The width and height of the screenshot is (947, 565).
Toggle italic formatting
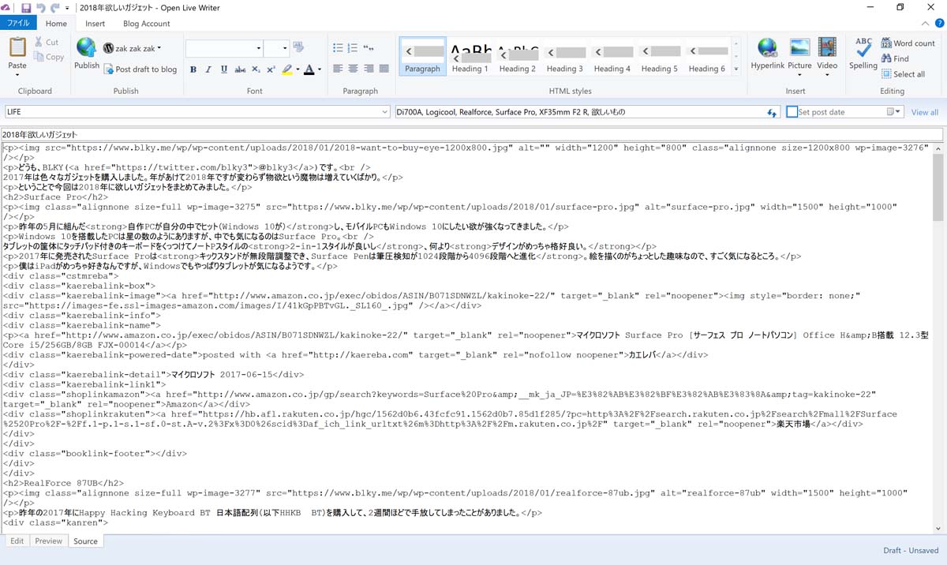click(208, 69)
